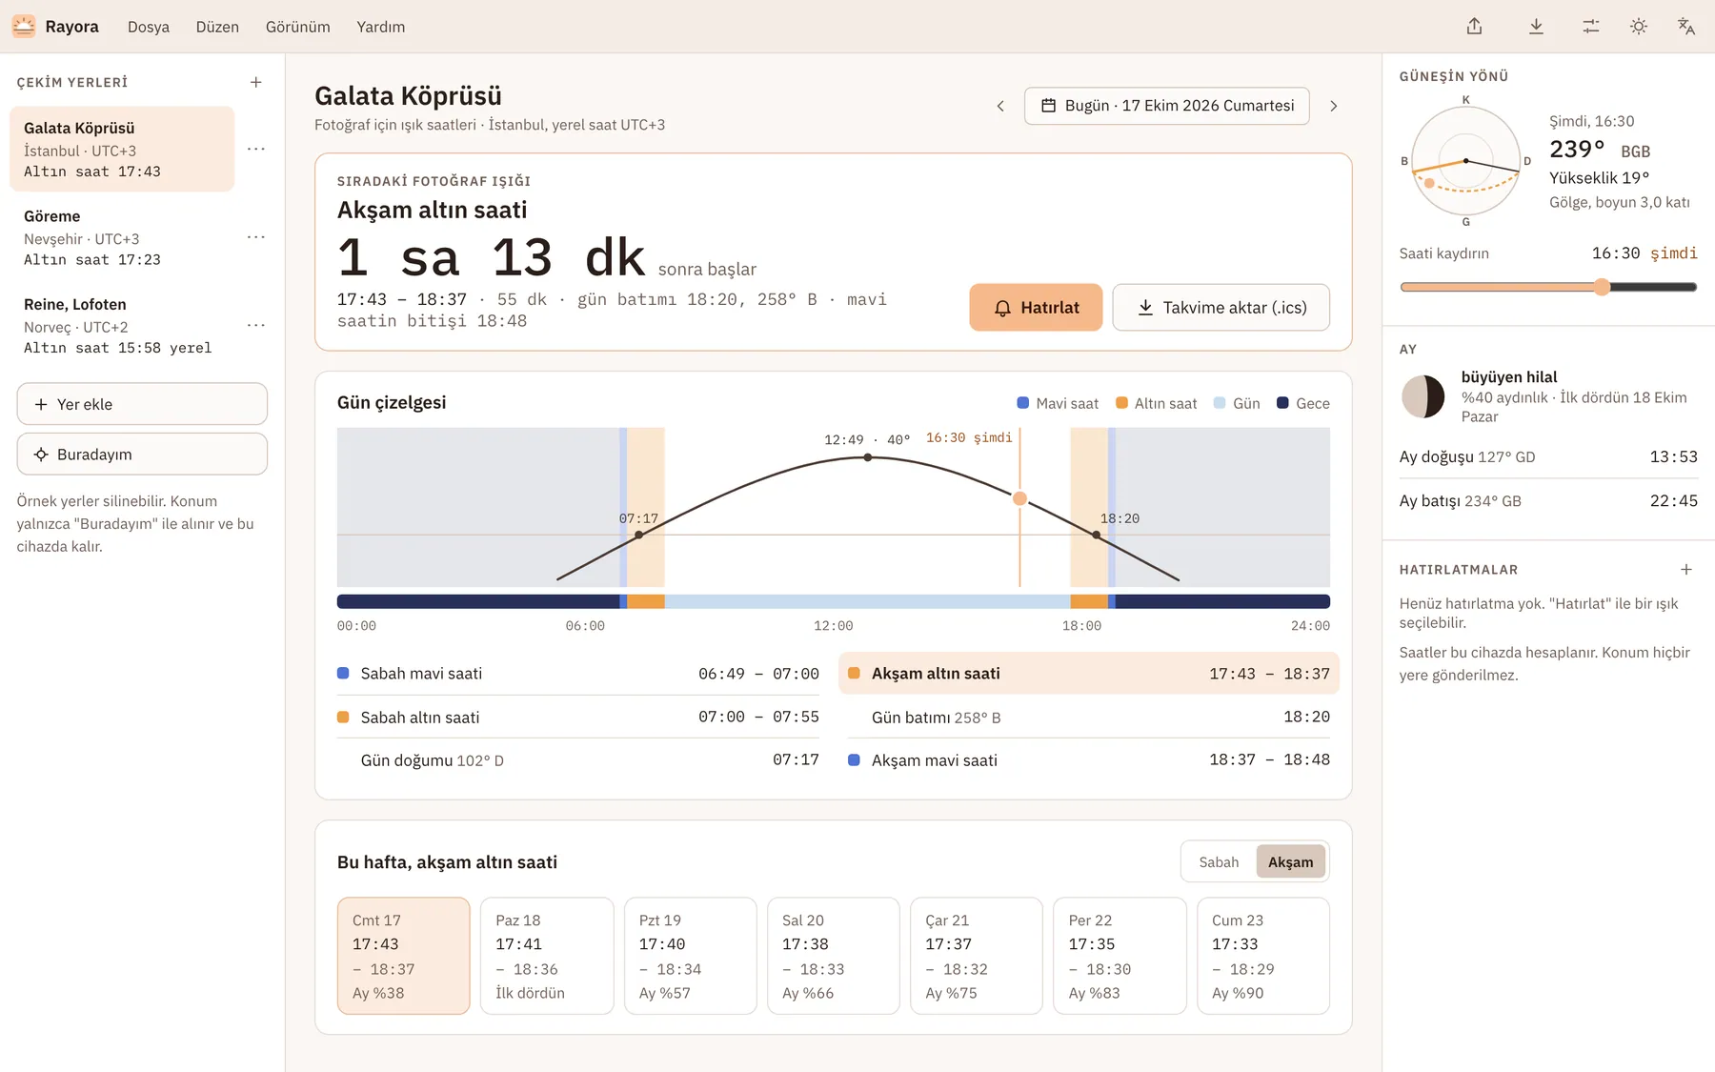Switch weekly view to Sabah
Image resolution: width=1715 pixels, height=1072 pixels.
coord(1219,861)
